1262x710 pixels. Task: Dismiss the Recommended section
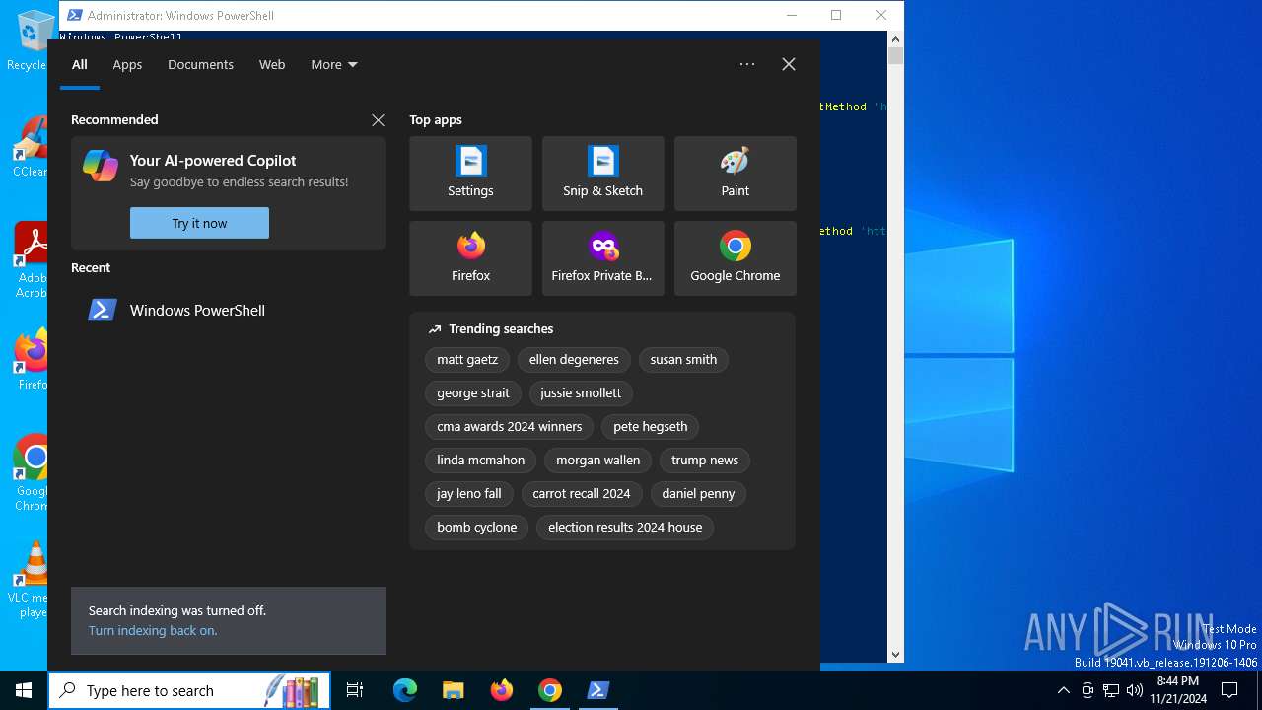(378, 120)
